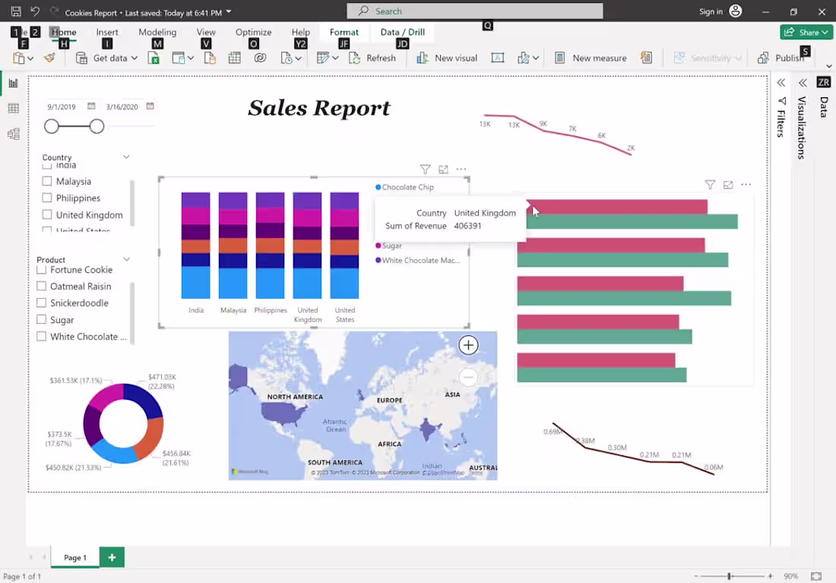
Task: Check the Snickerdoodle product checkbox
Action: 41,303
